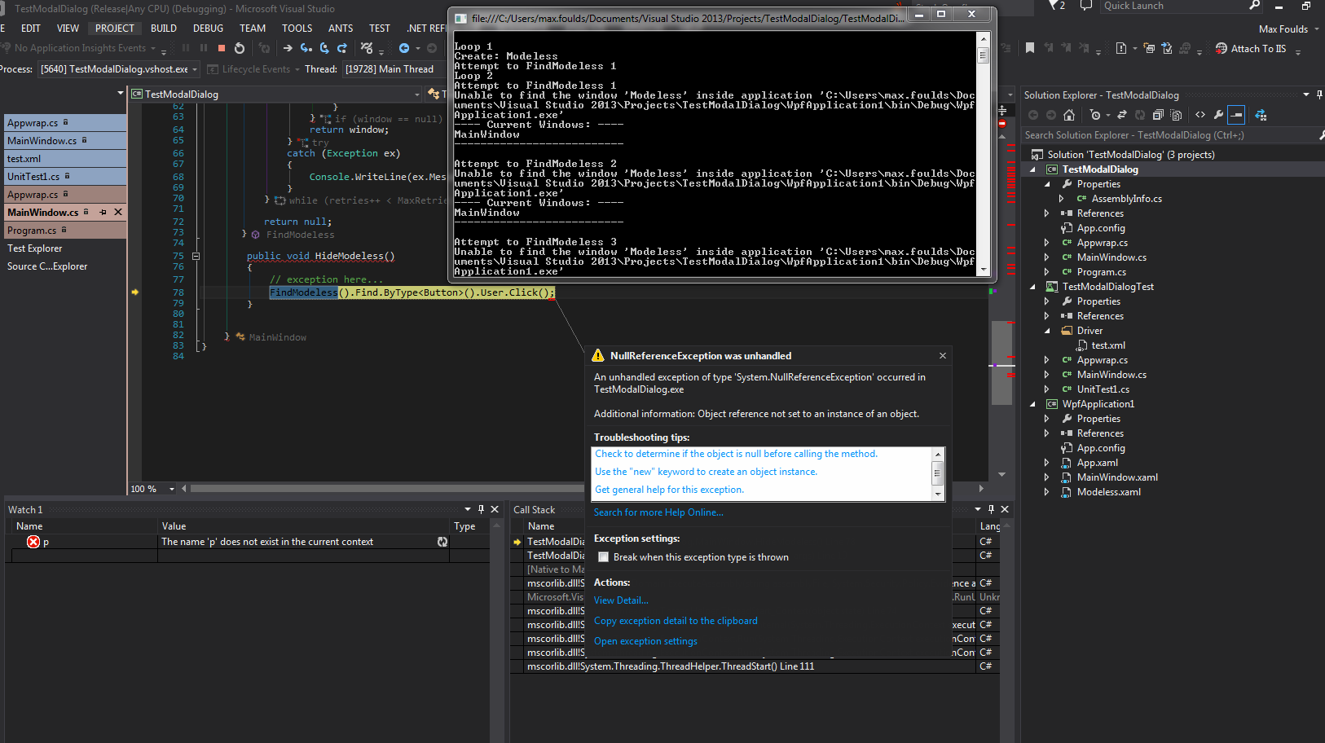Collapse all items in Solution Explorer

(x=1158, y=115)
